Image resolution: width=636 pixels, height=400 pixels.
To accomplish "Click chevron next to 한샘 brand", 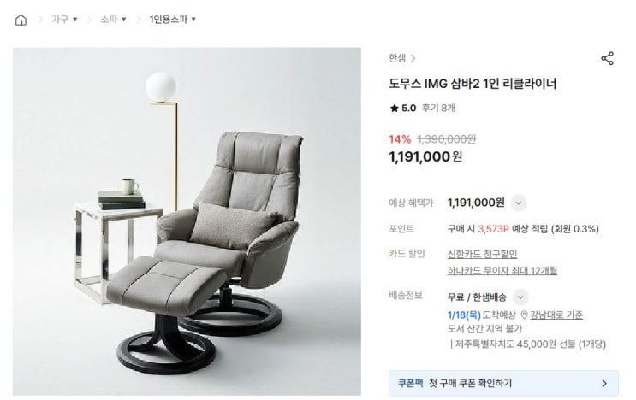I will click(x=413, y=58).
